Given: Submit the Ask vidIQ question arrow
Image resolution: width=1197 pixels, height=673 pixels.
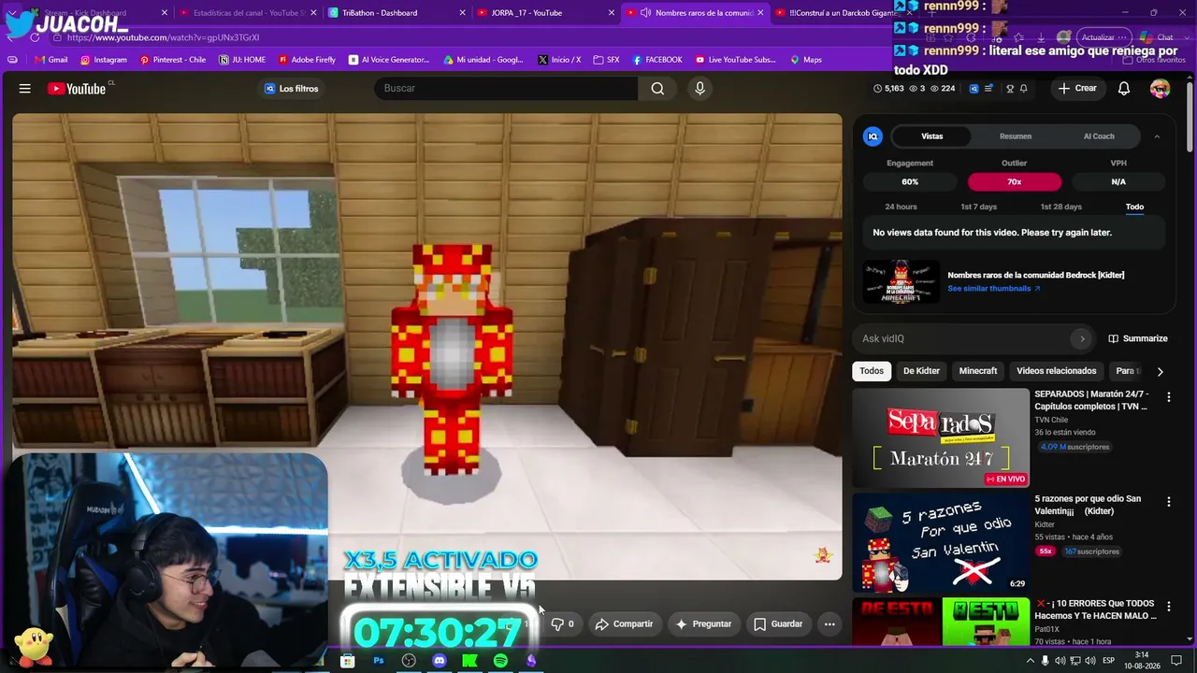Looking at the screenshot, I should pos(1082,338).
